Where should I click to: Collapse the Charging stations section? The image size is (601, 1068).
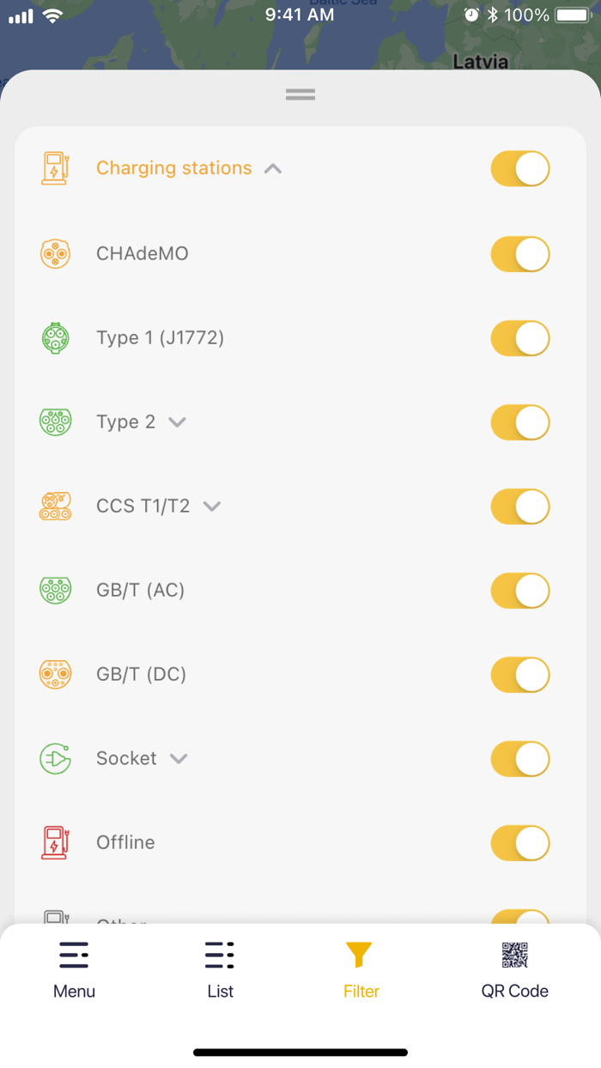click(272, 168)
